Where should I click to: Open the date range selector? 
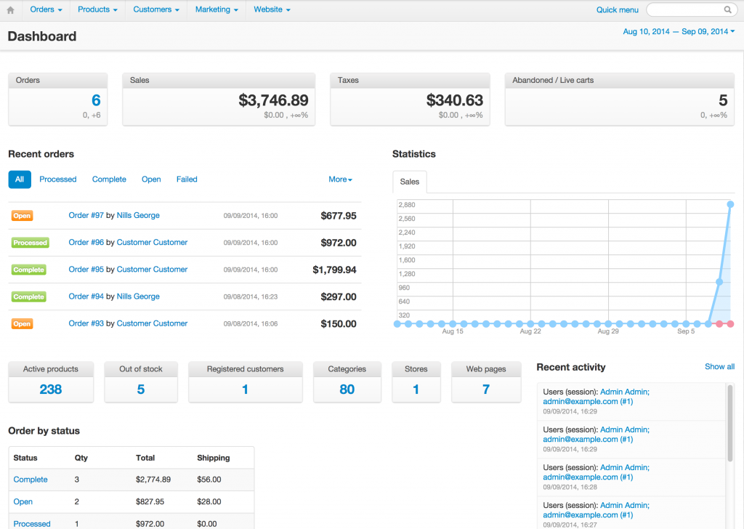click(679, 32)
